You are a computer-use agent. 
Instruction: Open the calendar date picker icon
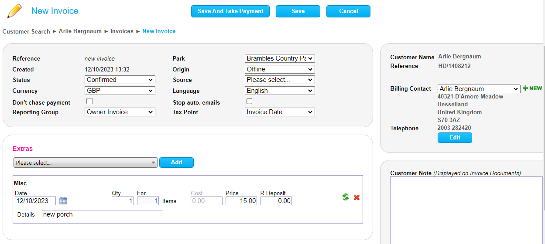pos(63,201)
